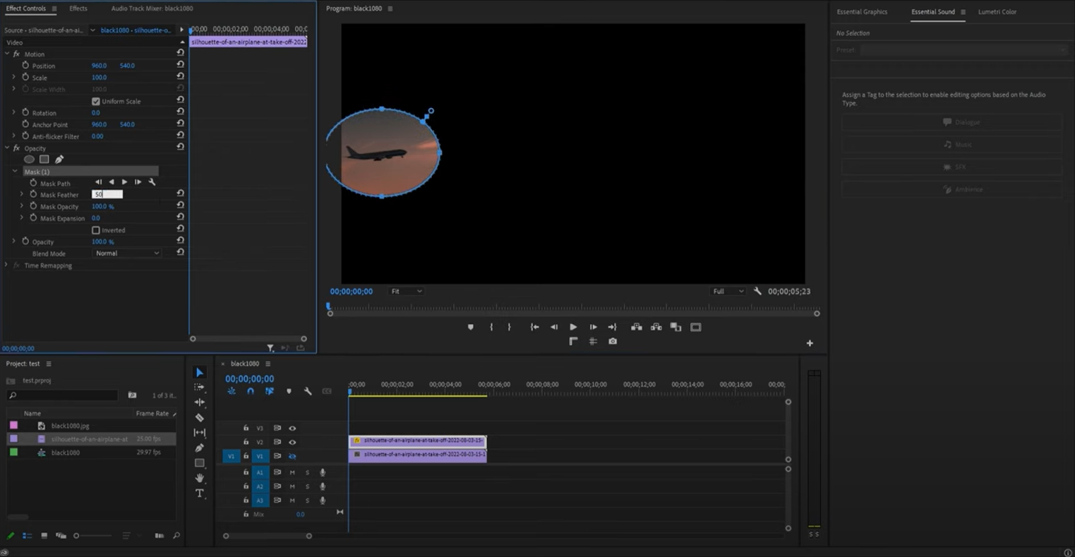The height and width of the screenshot is (557, 1075).
Task: Expand the Scale property
Action: click(x=14, y=77)
